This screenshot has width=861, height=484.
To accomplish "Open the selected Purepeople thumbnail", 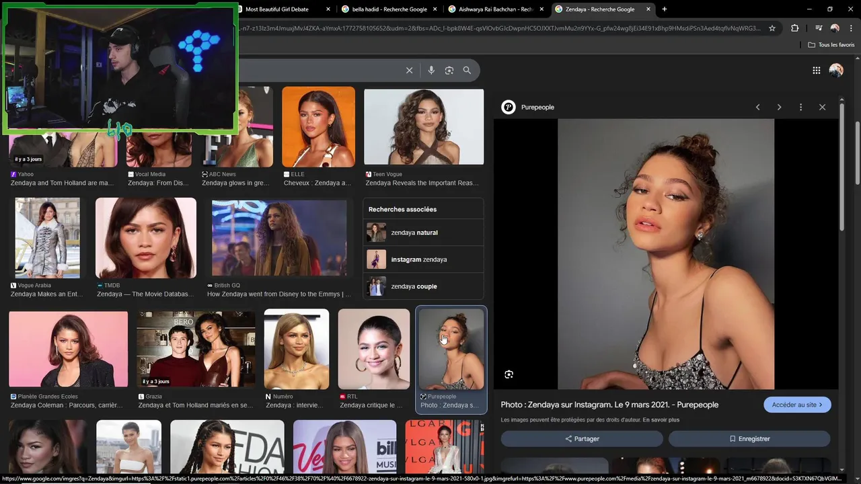I will pos(451,350).
